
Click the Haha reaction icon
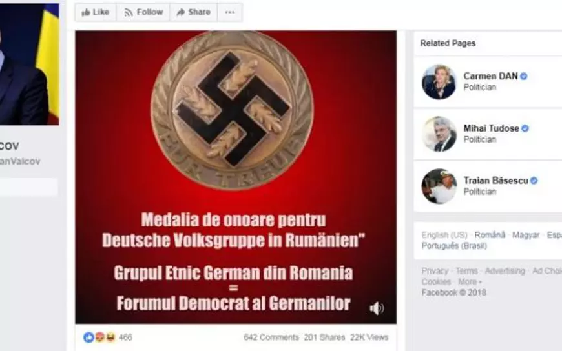coord(110,337)
